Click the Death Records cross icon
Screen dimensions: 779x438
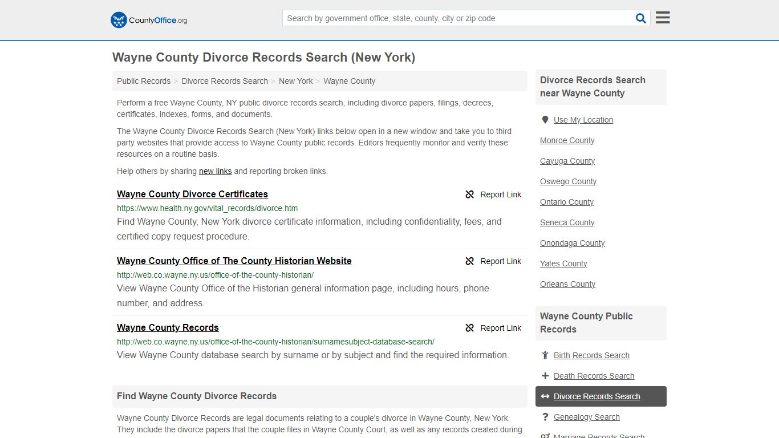(x=545, y=376)
